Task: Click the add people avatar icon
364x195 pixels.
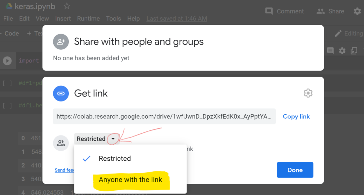Action: pos(61,42)
